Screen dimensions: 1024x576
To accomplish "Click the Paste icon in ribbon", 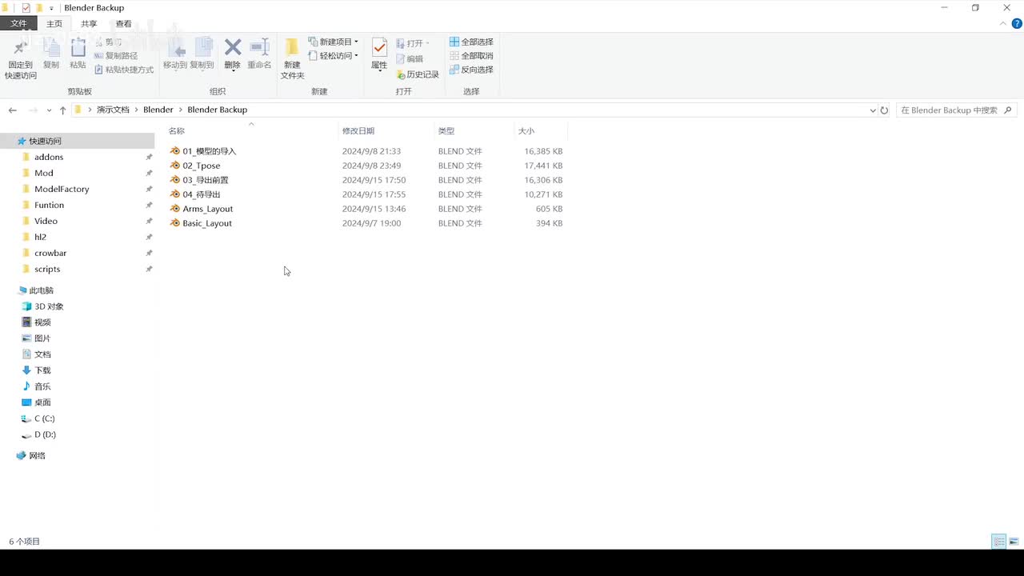I will click(x=78, y=49).
